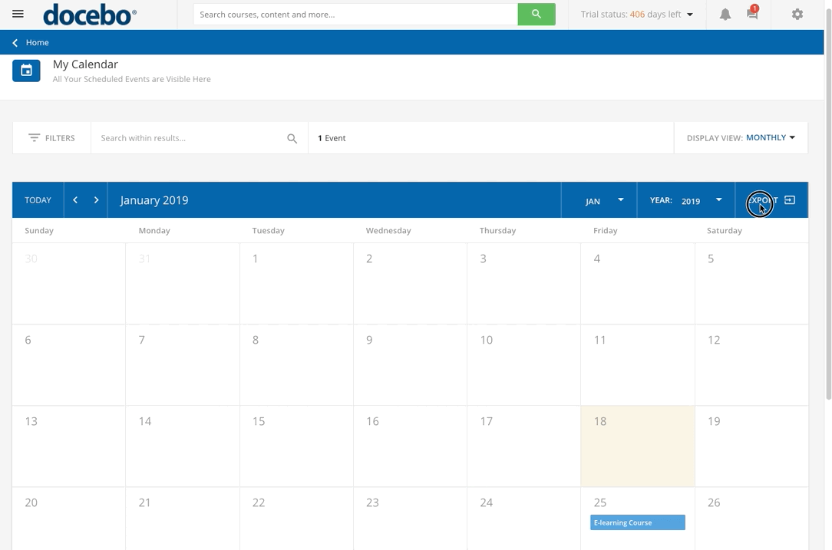832x550 pixels.
Task: Open the E-learning Course event on January 25
Action: click(x=637, y=522)
